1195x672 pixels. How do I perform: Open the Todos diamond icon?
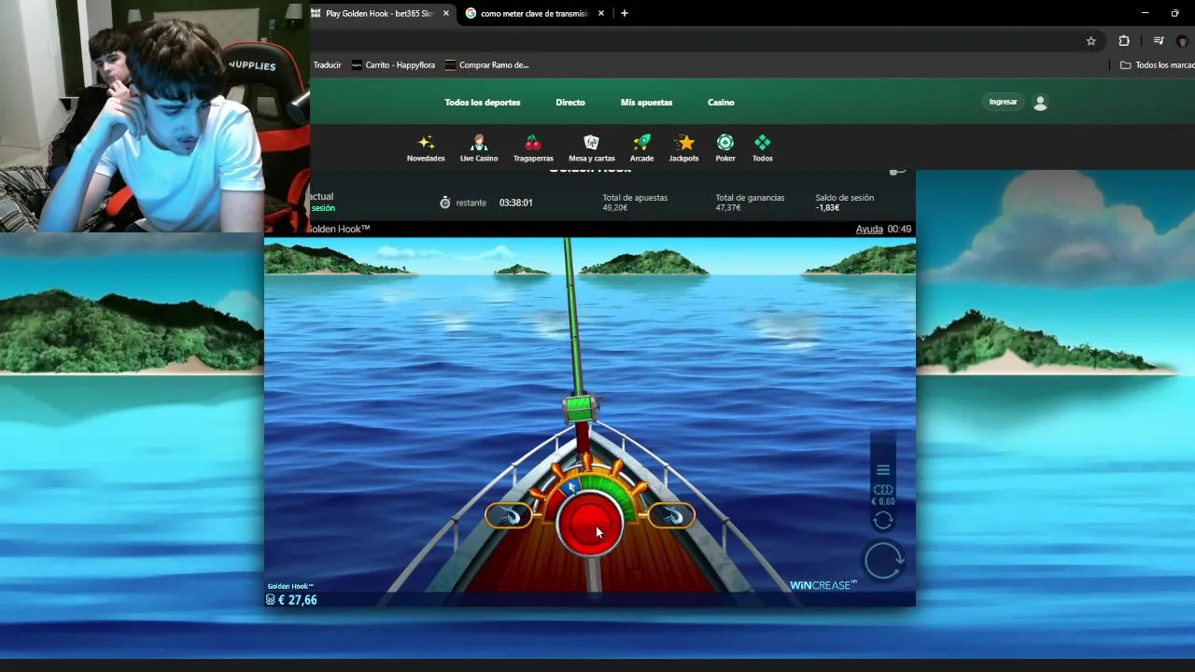(763, 143)
